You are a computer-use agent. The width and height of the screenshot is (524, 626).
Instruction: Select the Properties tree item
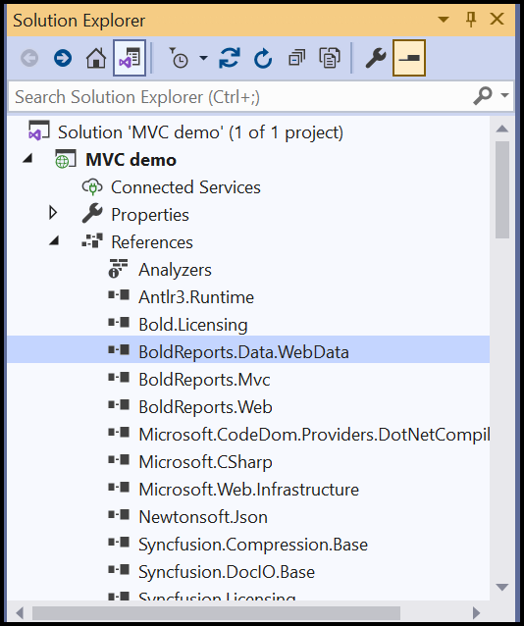150,215
